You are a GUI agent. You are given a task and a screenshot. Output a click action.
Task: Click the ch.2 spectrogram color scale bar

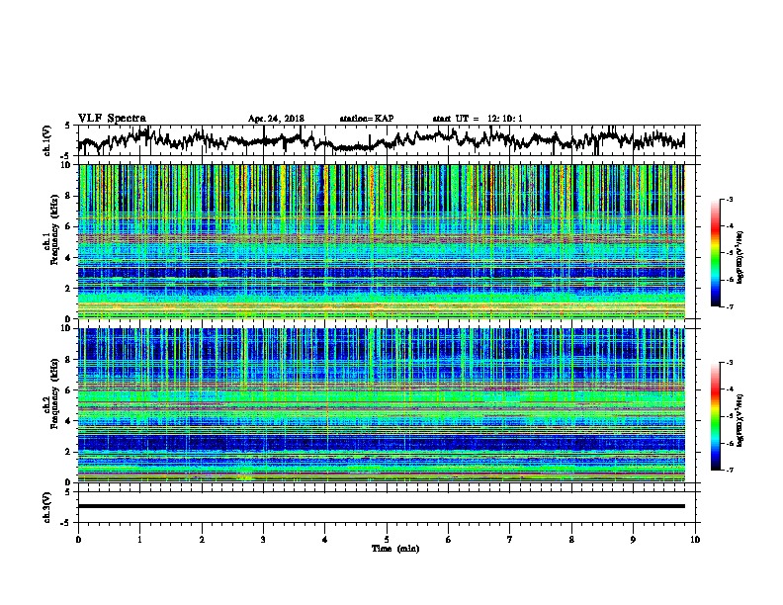715,416
